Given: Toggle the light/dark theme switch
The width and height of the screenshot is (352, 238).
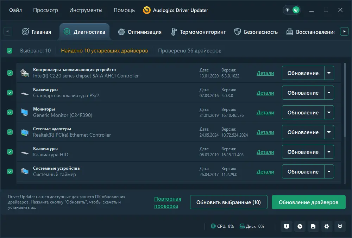Looking at the screenshot, I should coord(292,10).
